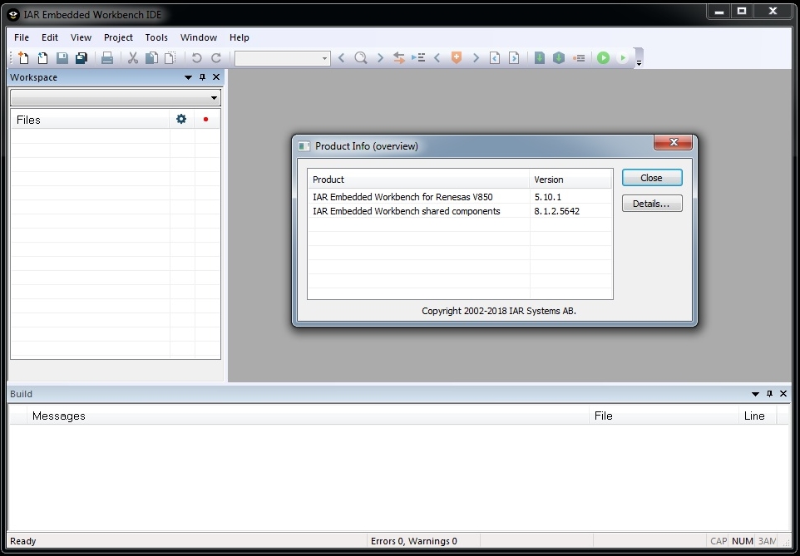Image resolution: width=800 pixels, height=556 pixels.
Task: Click the Line column header
Action: click(757, 416)
